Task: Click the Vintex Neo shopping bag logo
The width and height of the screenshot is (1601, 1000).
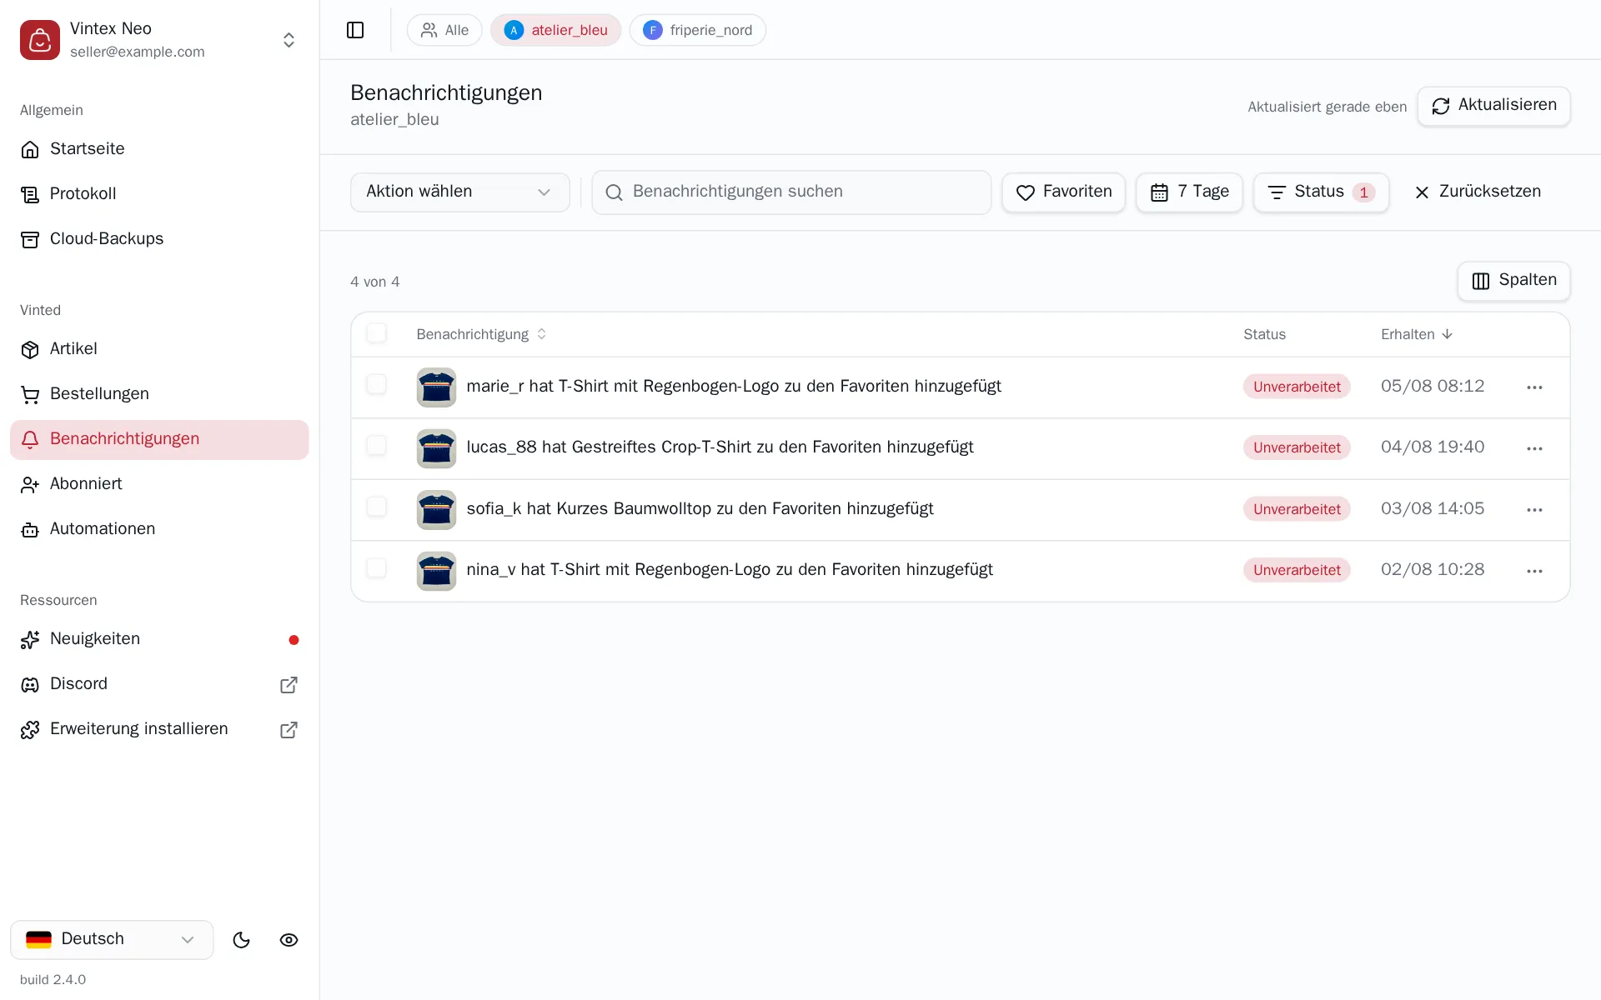Action: point(40,40)
